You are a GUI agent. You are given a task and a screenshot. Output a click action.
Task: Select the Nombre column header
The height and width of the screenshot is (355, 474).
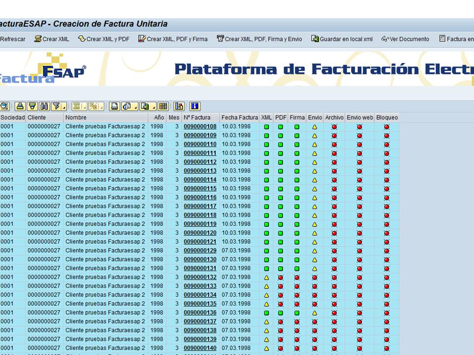point(106,117)
